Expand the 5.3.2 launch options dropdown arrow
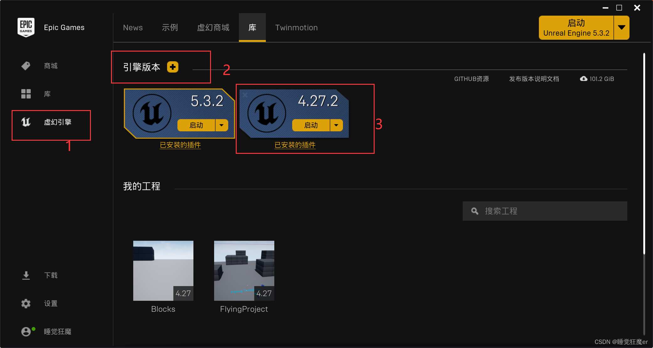The height and width of the screenshot is (348, 653). pos(222,125)
